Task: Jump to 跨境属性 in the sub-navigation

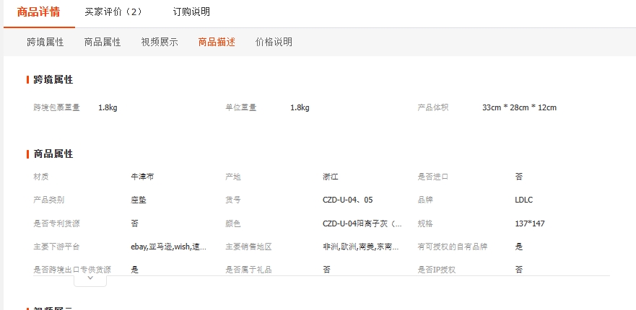Action: click(x=45, y=42)
